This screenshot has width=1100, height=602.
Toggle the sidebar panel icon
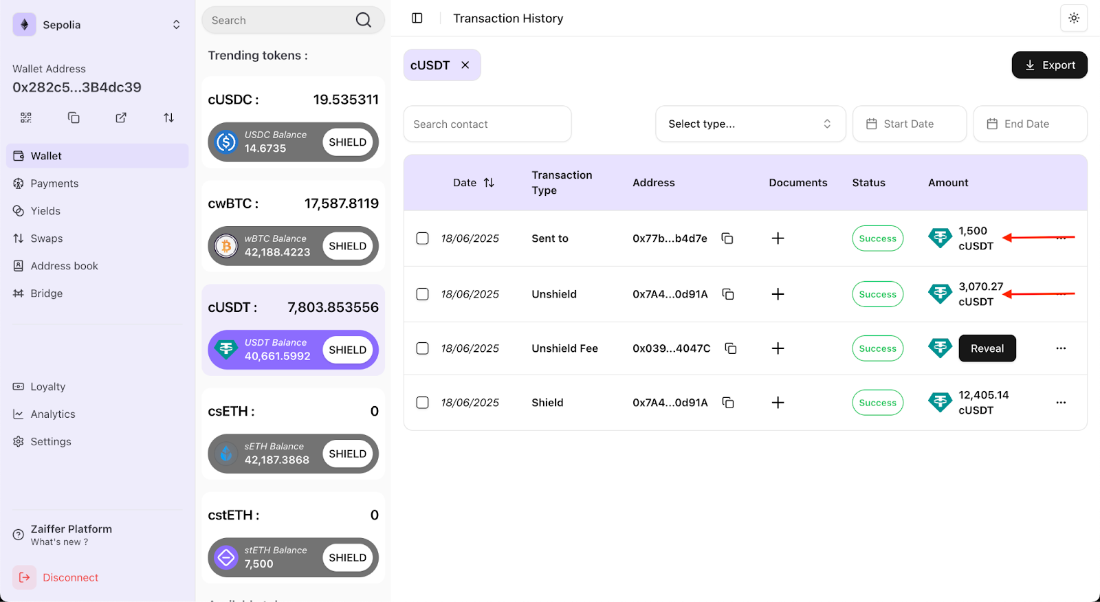coord(417,18)
